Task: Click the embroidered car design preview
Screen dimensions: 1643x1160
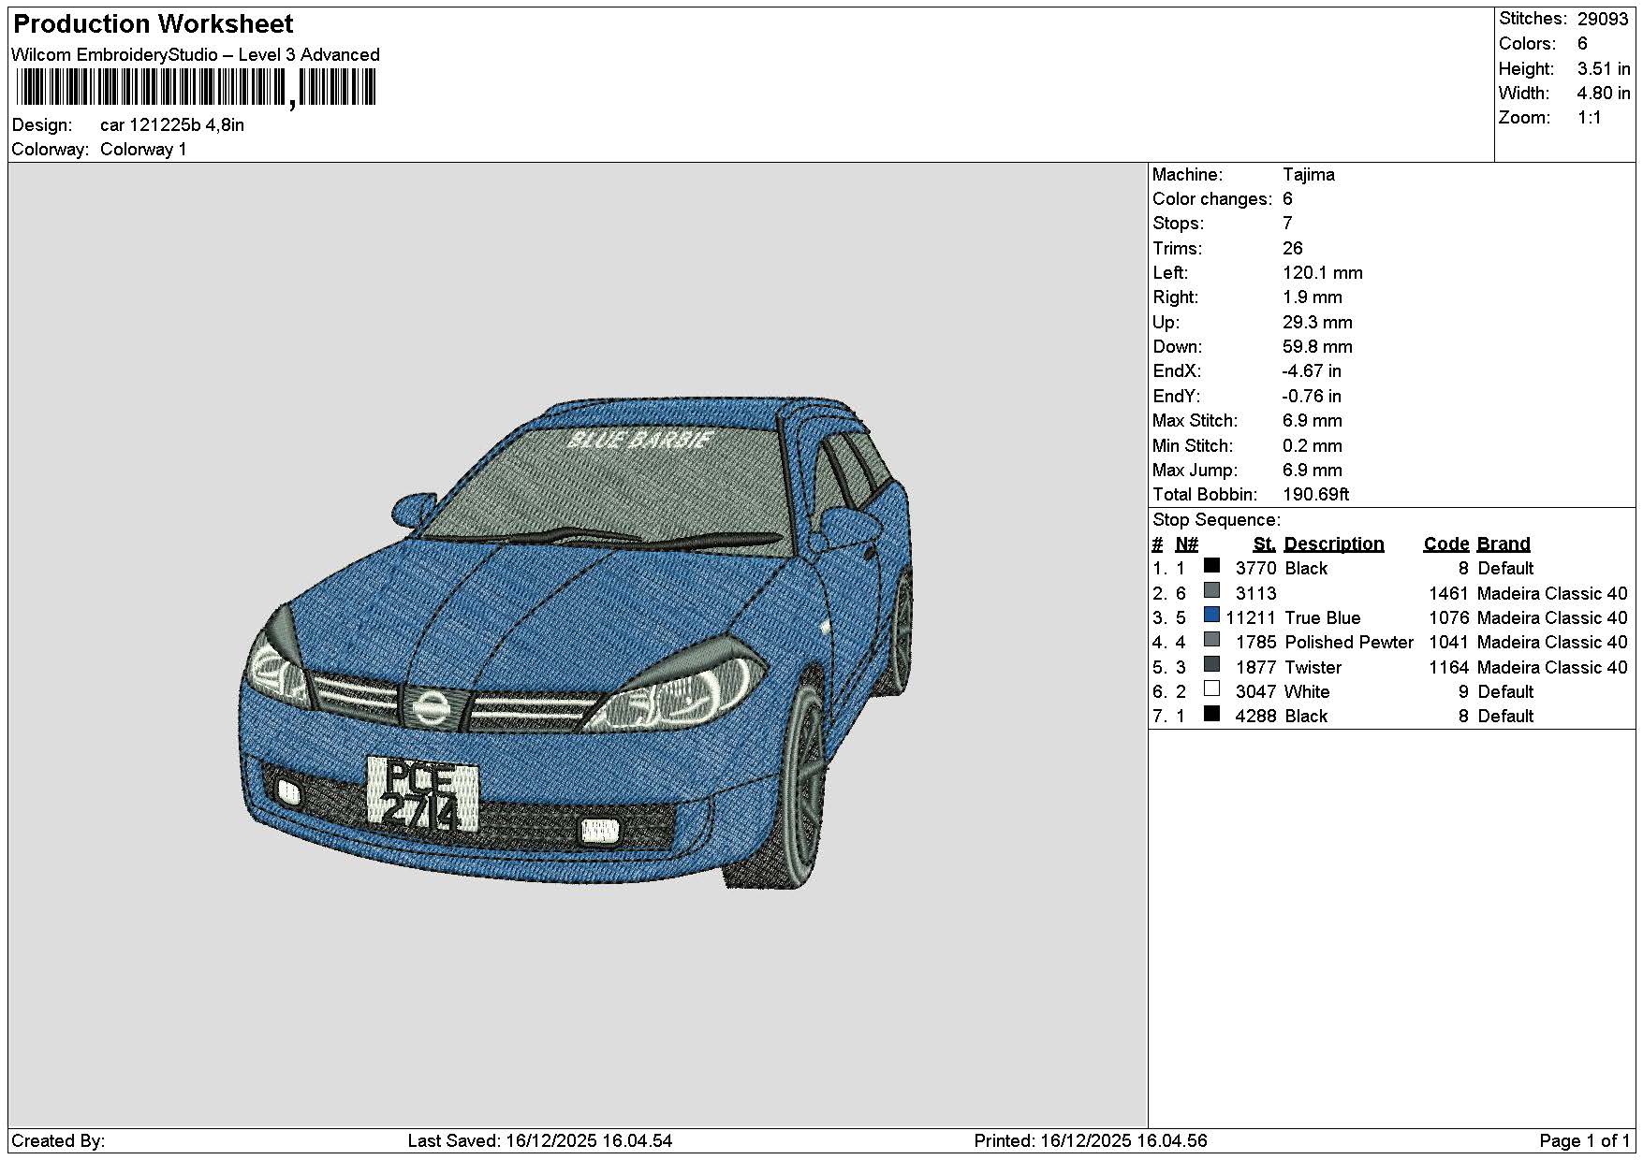Action: [x=575, y=642]
